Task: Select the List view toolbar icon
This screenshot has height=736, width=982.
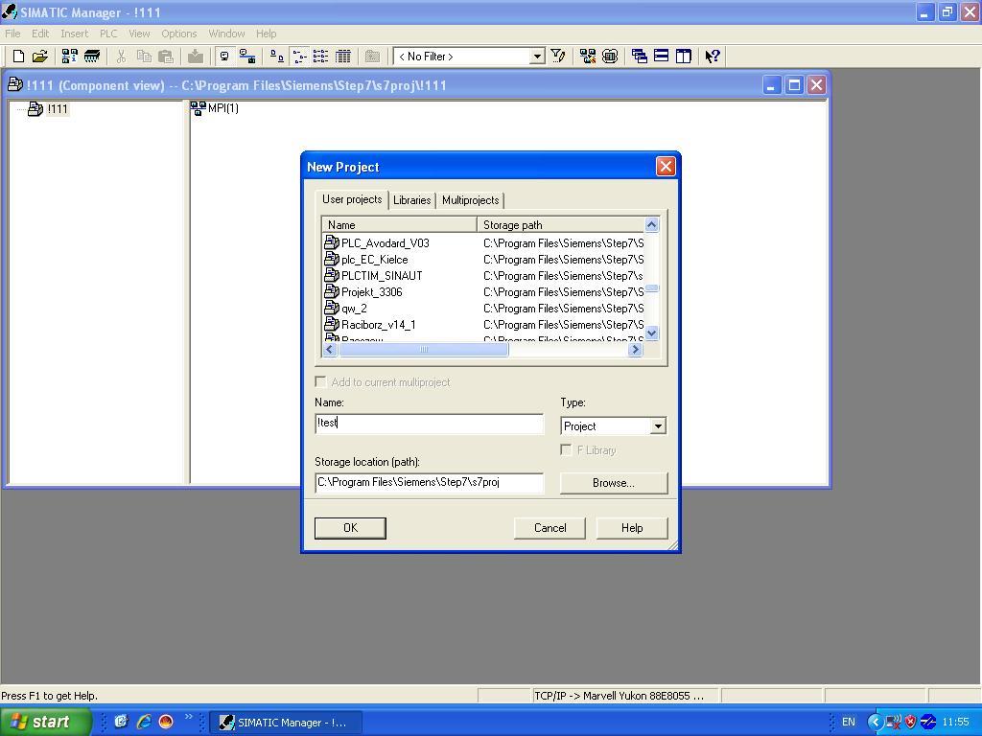Action: (320, 57)
